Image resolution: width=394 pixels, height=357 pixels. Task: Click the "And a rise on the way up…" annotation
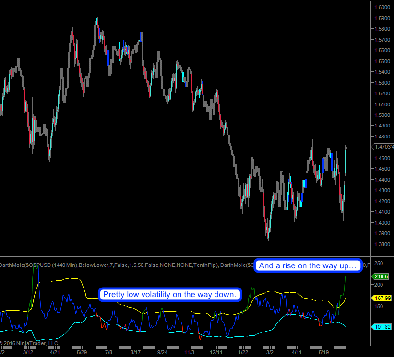pyautogui.click(x=308, y=265)
